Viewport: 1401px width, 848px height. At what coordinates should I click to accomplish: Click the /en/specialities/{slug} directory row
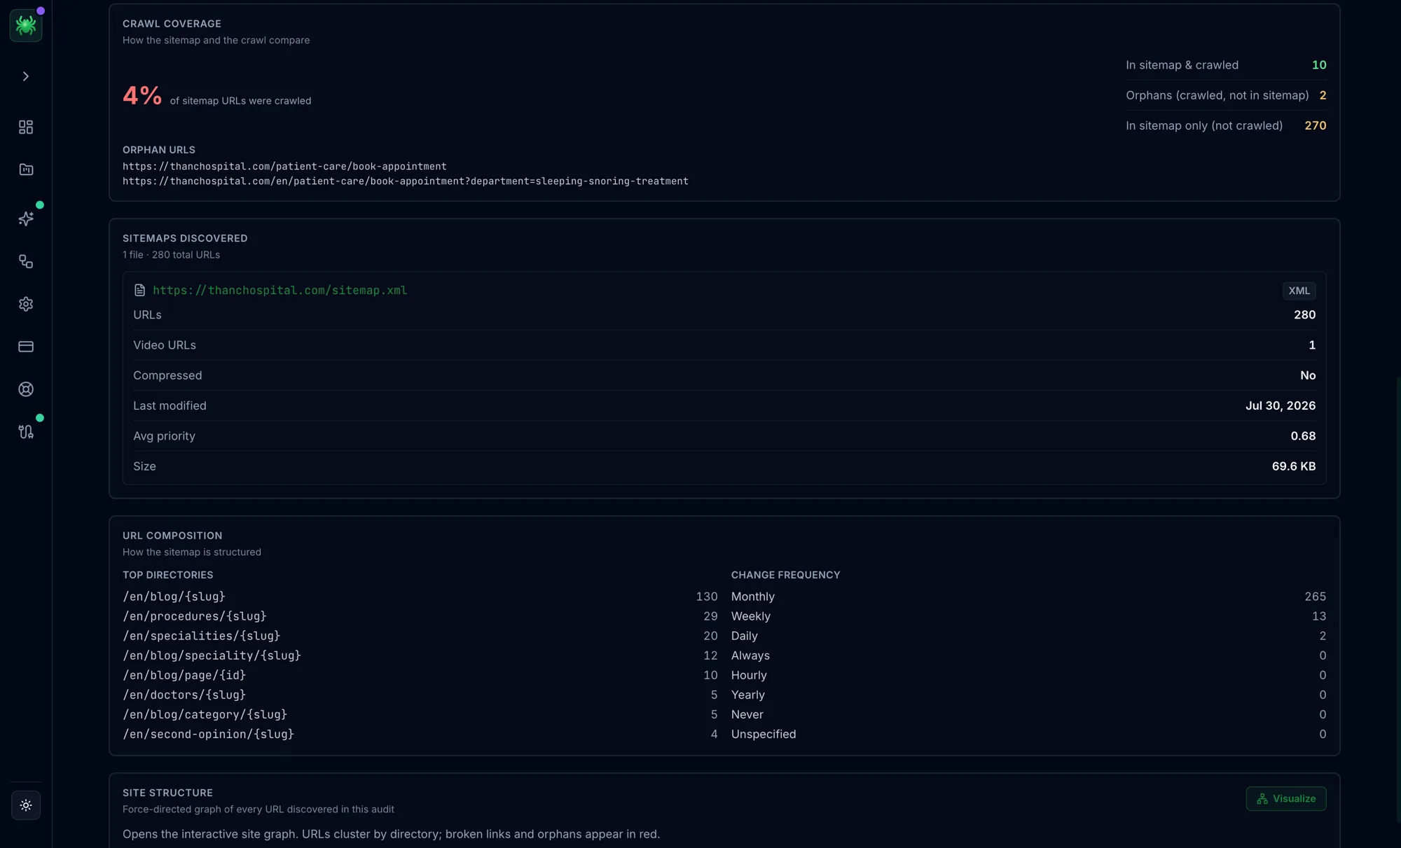point(420,636)
